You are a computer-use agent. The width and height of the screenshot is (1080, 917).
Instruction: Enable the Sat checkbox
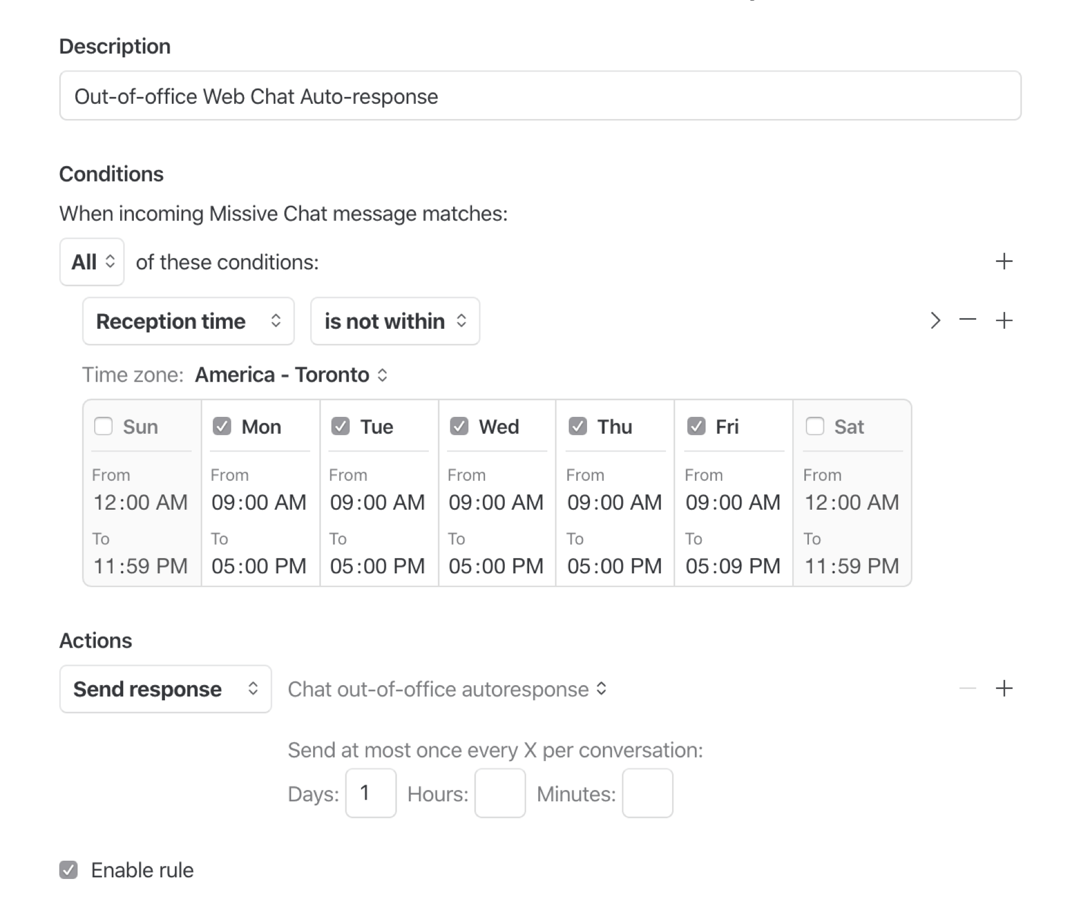(815, 426)
